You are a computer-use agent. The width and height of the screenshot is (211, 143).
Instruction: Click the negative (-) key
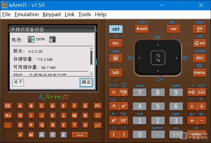176,135
